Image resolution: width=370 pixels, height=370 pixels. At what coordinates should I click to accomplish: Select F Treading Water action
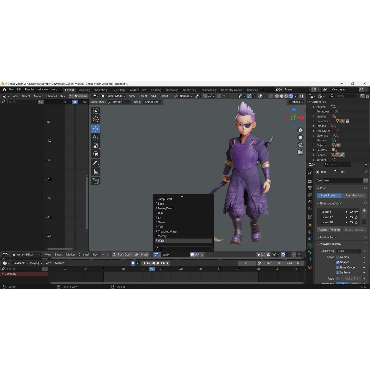[x=183, y=232]
